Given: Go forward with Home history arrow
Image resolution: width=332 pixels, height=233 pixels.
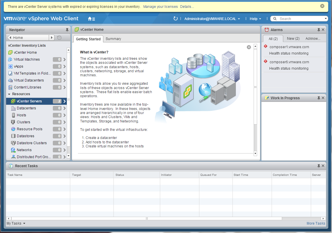Looking at the screenshot, I should click(x=52, y=38).
